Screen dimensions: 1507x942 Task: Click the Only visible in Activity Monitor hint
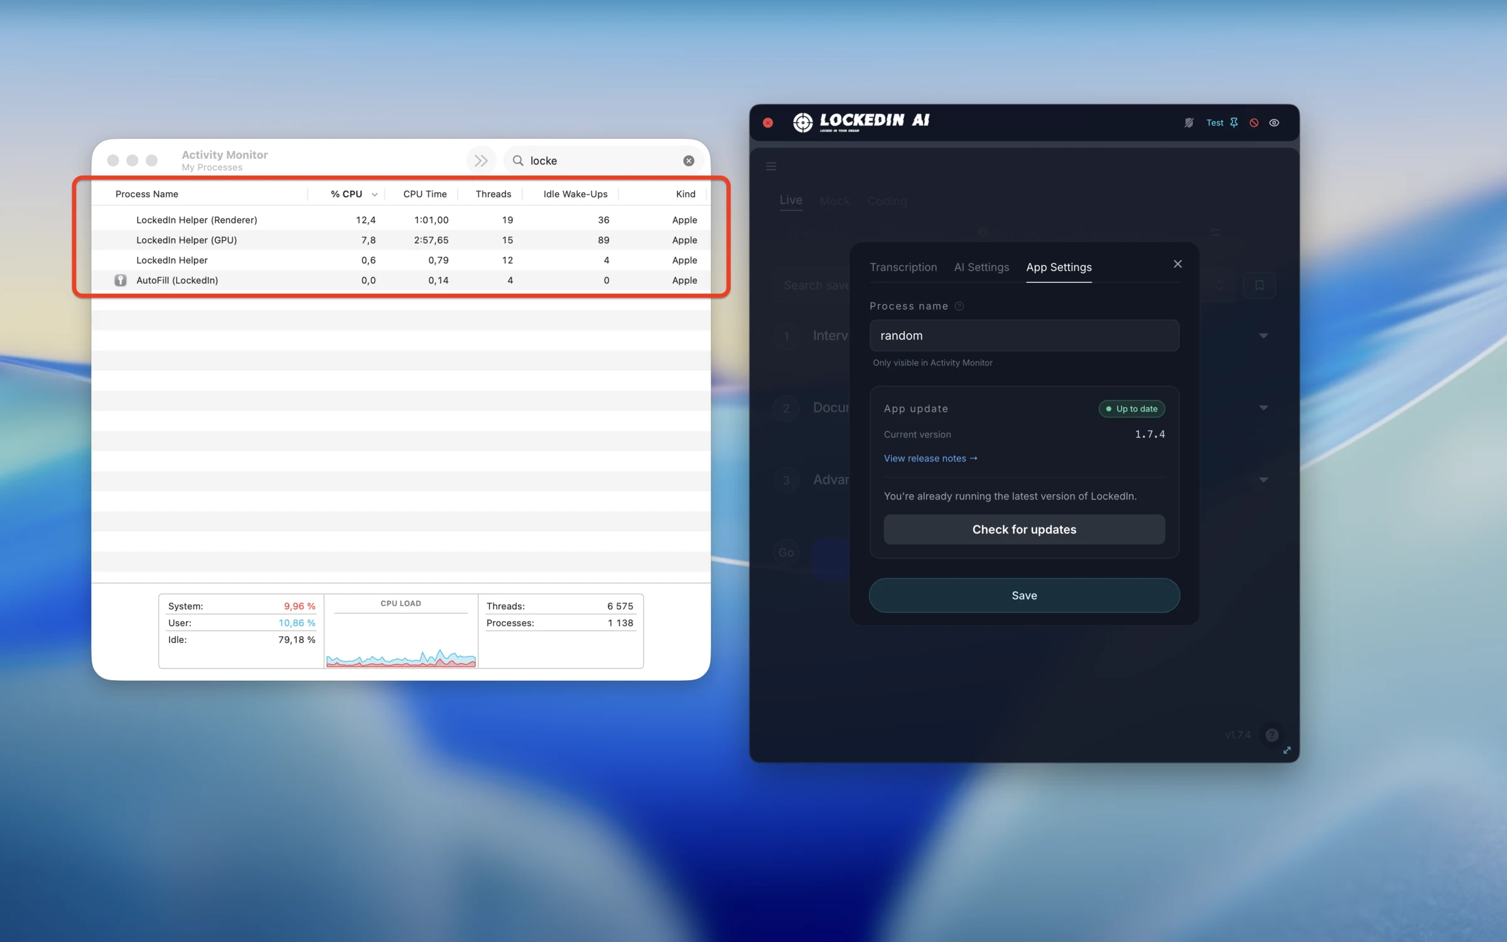(x=932, y=363)
